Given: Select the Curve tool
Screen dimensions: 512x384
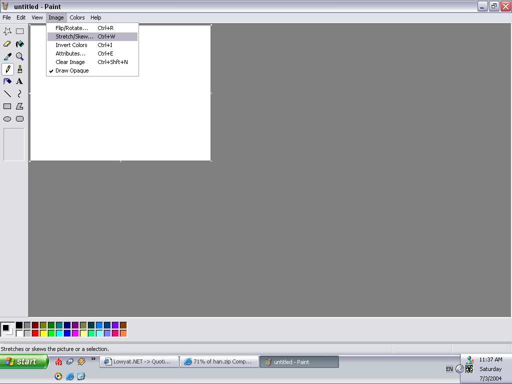Looking at the screenshot, I should click(x=19, y=94).
